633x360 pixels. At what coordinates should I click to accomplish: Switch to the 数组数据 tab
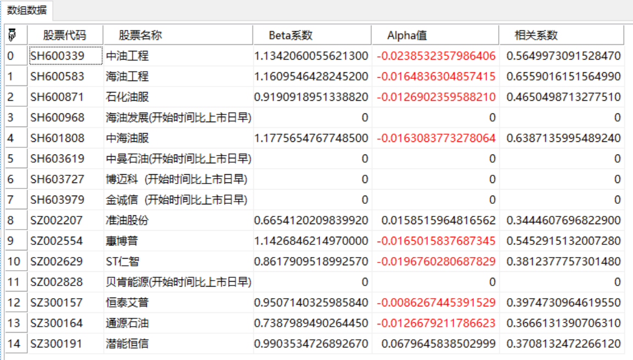(27, 10)
